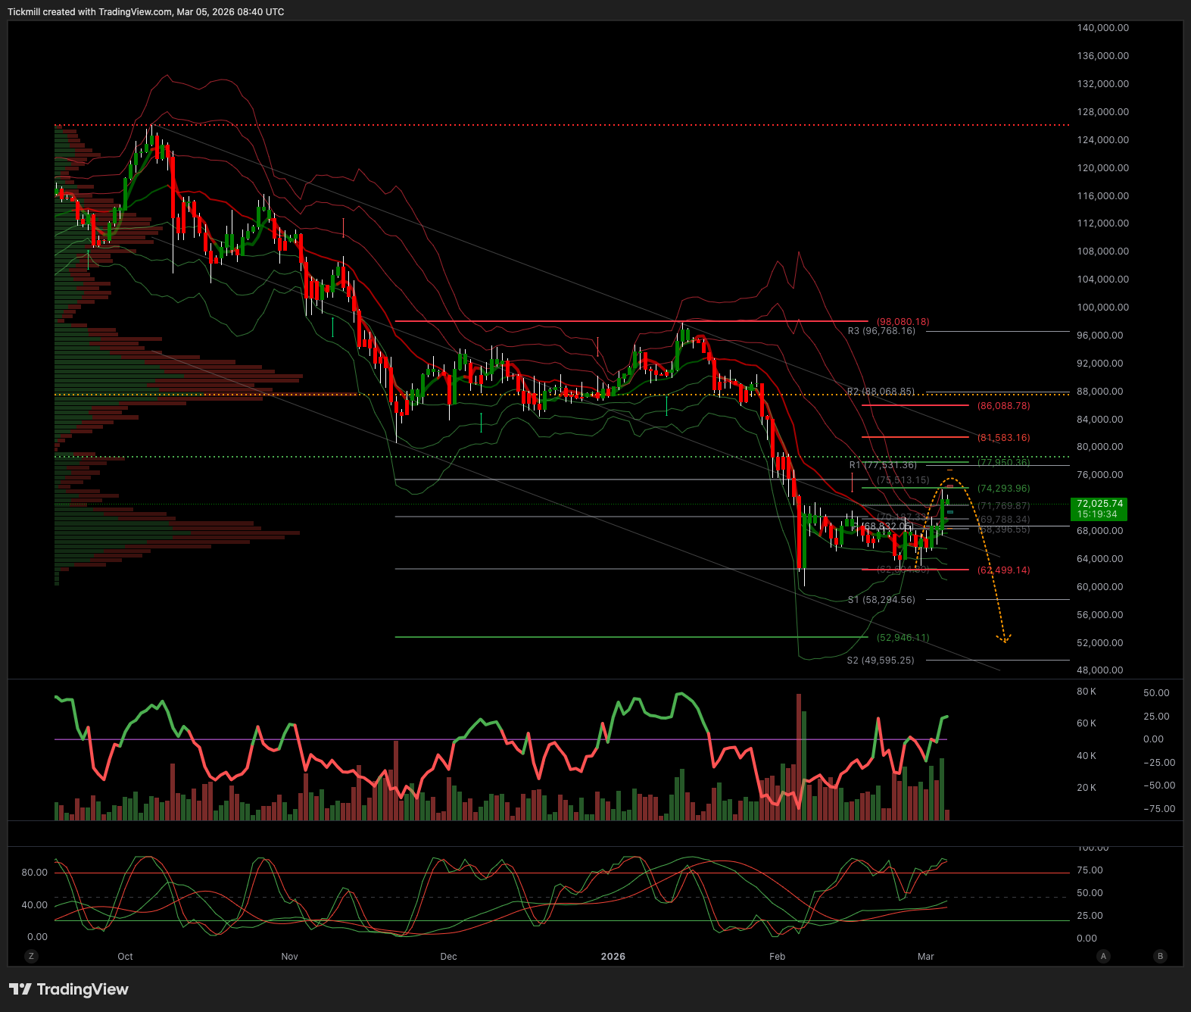This screenshot has width=1191, height=1012.
Task: Click the −75.00 oscillator scale label
Action: tap(1159, 809)
